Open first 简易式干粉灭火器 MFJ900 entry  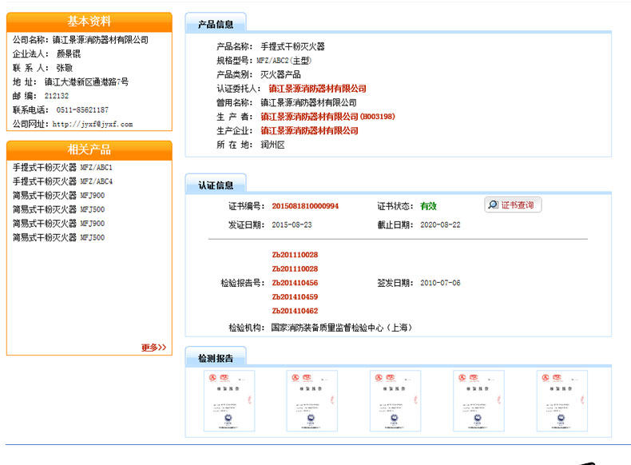[x=58, y=196]
